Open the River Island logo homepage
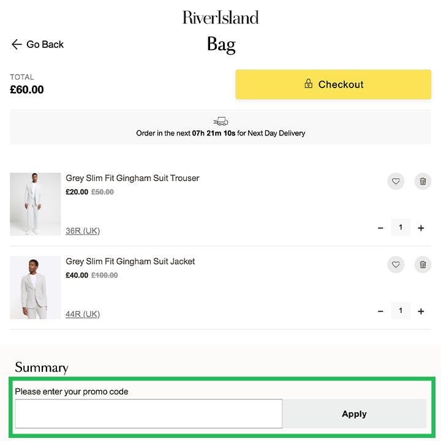 [x=221, y=18]
